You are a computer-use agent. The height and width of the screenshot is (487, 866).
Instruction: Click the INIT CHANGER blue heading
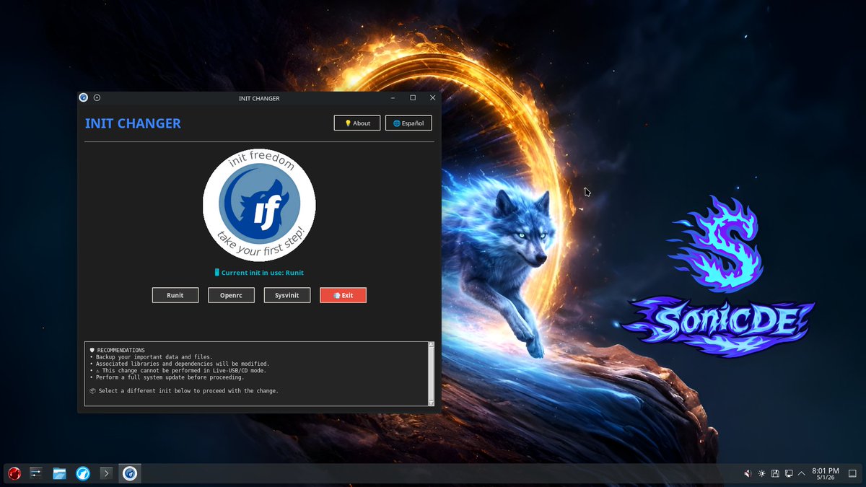tap(133, 123)
